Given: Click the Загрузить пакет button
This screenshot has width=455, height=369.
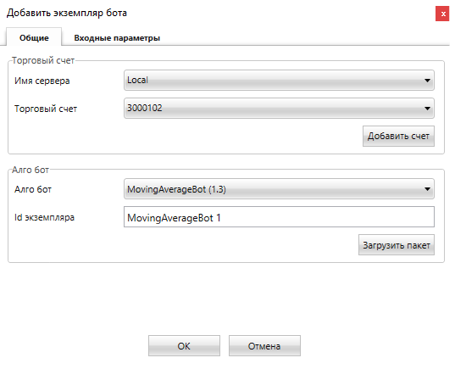Looking at the screenshot, I should coord(397,245).
